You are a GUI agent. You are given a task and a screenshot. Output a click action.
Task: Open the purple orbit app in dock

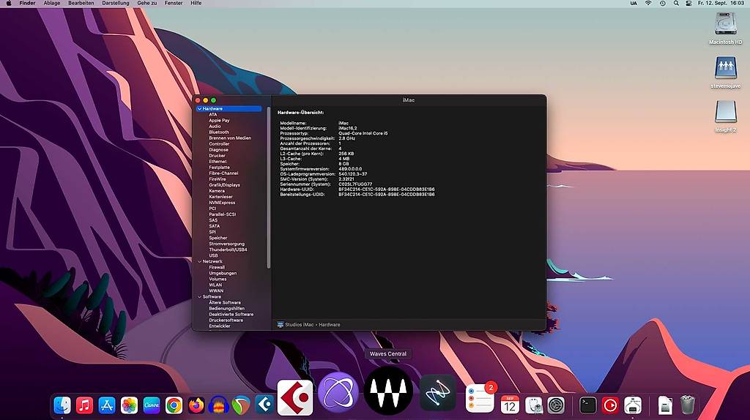click(x=338, y=393)
